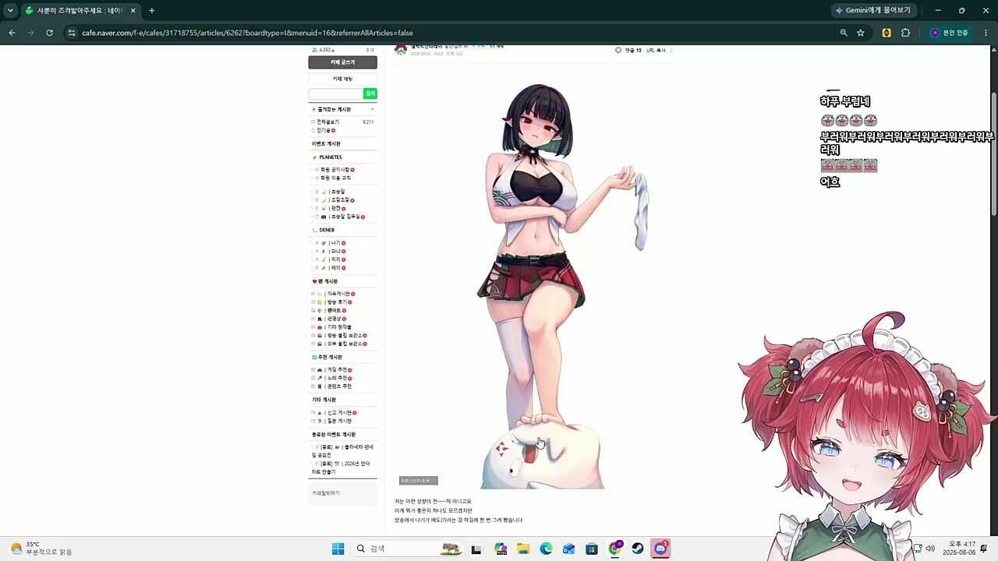Open the site information icon in address bar

coord(71,33)
